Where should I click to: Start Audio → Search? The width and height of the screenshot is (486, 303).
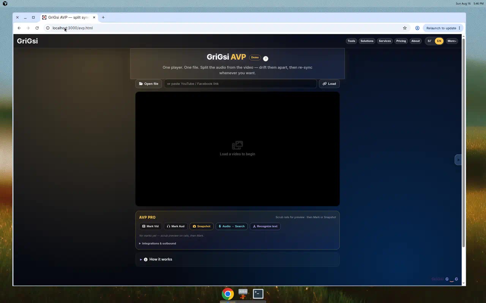232,226
